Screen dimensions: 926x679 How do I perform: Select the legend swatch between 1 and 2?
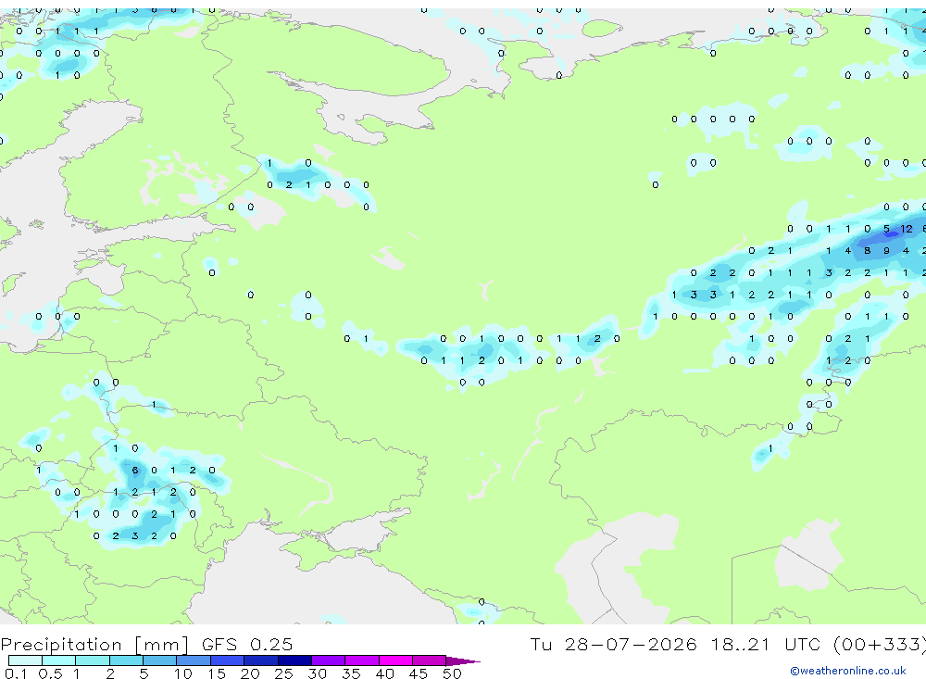tap(93, 660)
